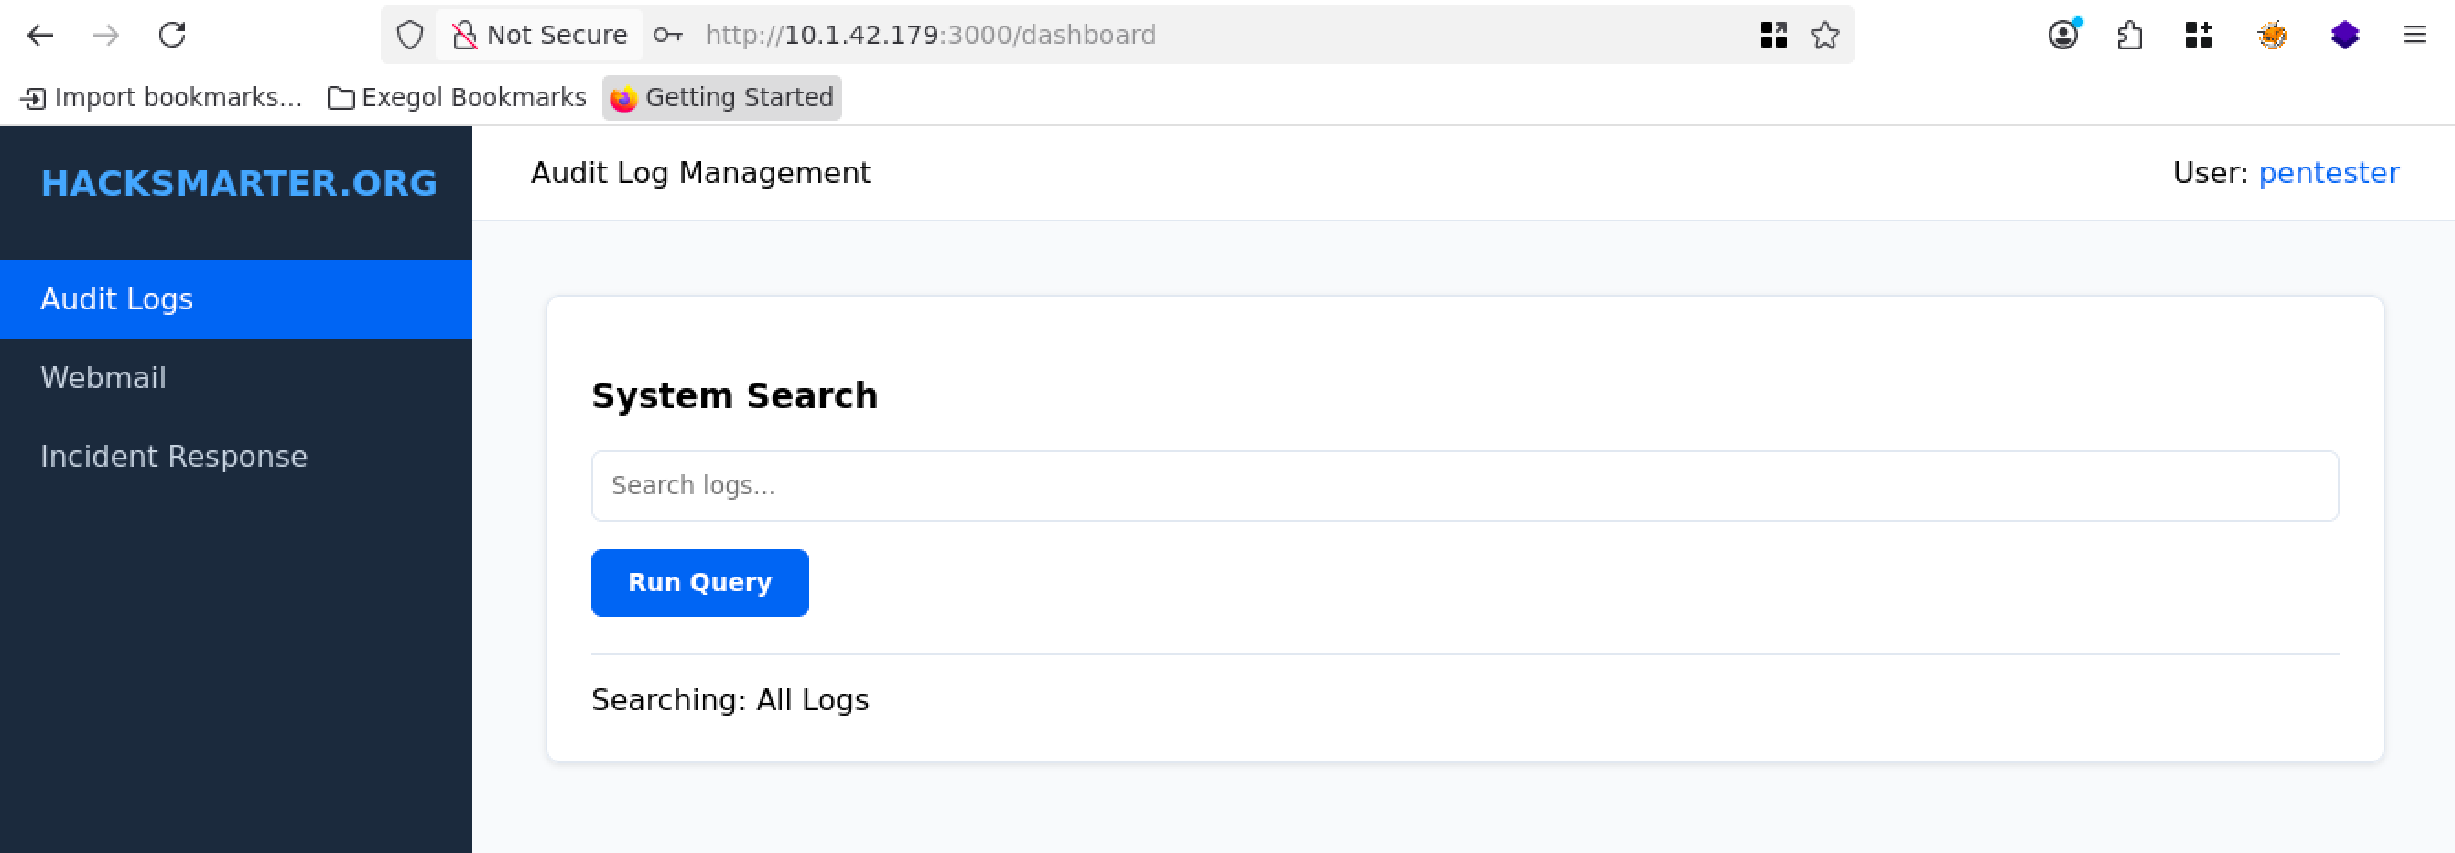Click the purple diamond extension icon

[2344, 36]
